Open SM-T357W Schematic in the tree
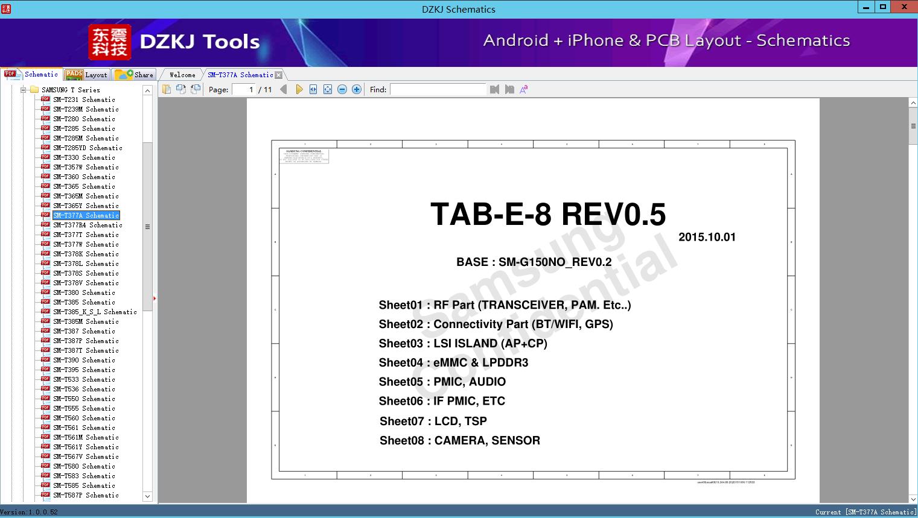Viewport: 918px width, 518px height. [86, 167]
